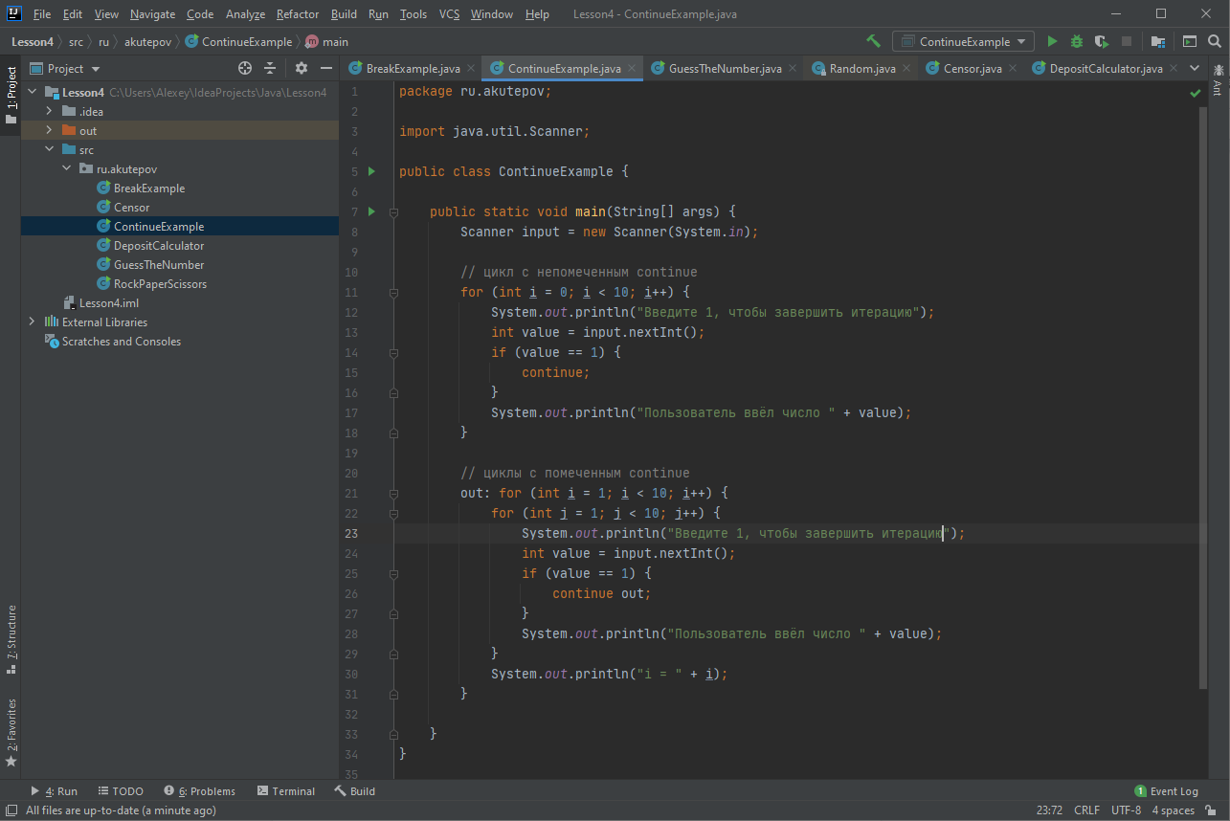Open the ContinueExample run configuration dropdown
The height and width of the screenshot is (821, 1230).
(963, 41)
